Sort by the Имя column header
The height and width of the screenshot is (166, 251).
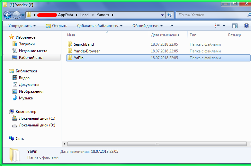[71, 35]
